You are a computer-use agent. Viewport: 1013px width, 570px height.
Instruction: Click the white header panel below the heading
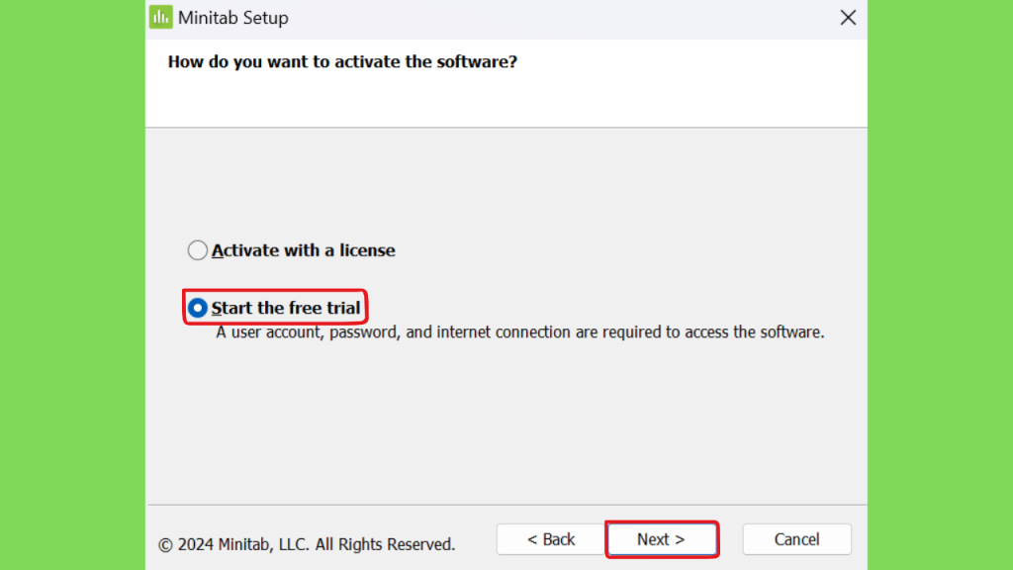506,100
